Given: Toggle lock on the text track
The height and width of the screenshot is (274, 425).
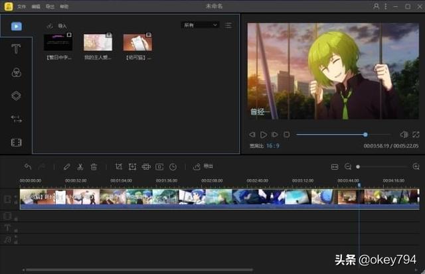Looking at the screenshot, I should point(16,231).
